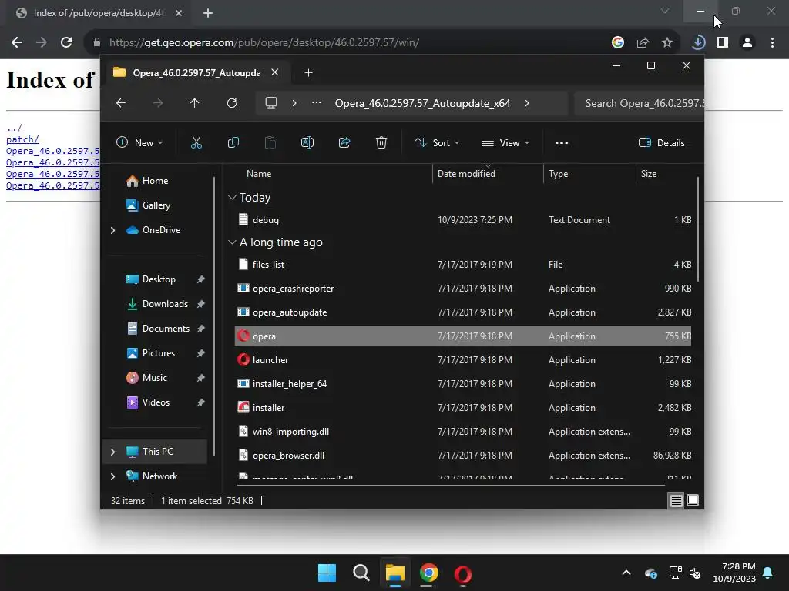789x591 pixels.
Task: Click the address bar ellipsis in Explorer
Action: pyautogui.click(x=317, y=102)
